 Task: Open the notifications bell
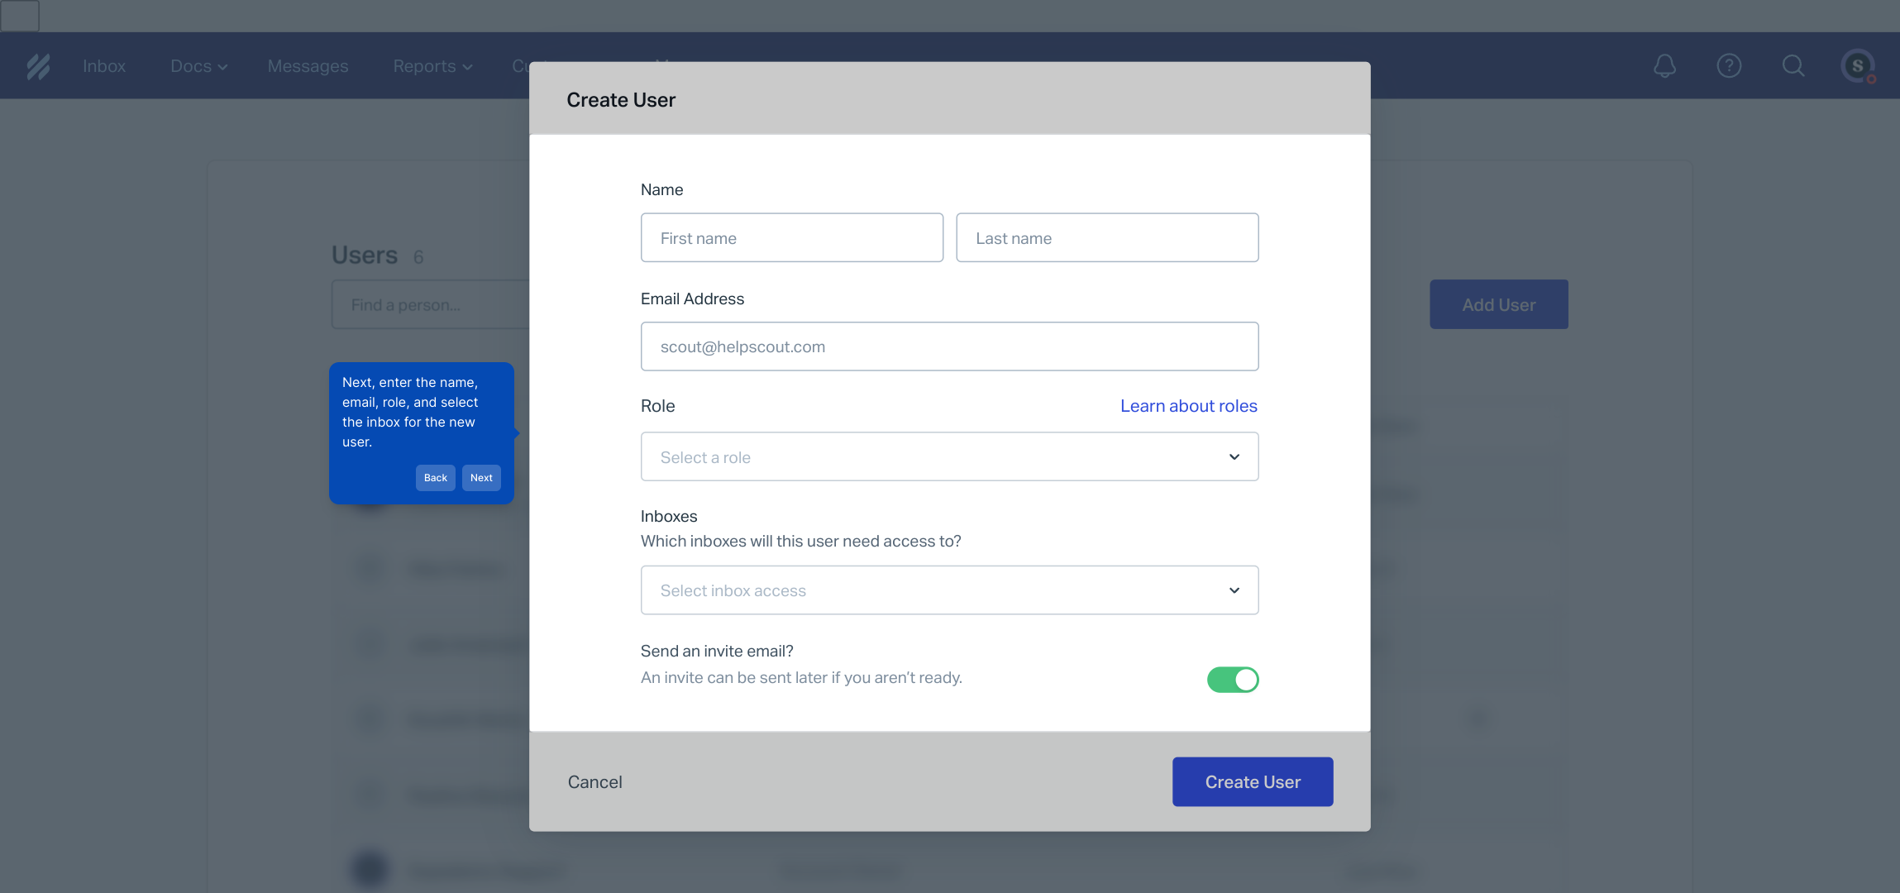(x=1664, y=66)
